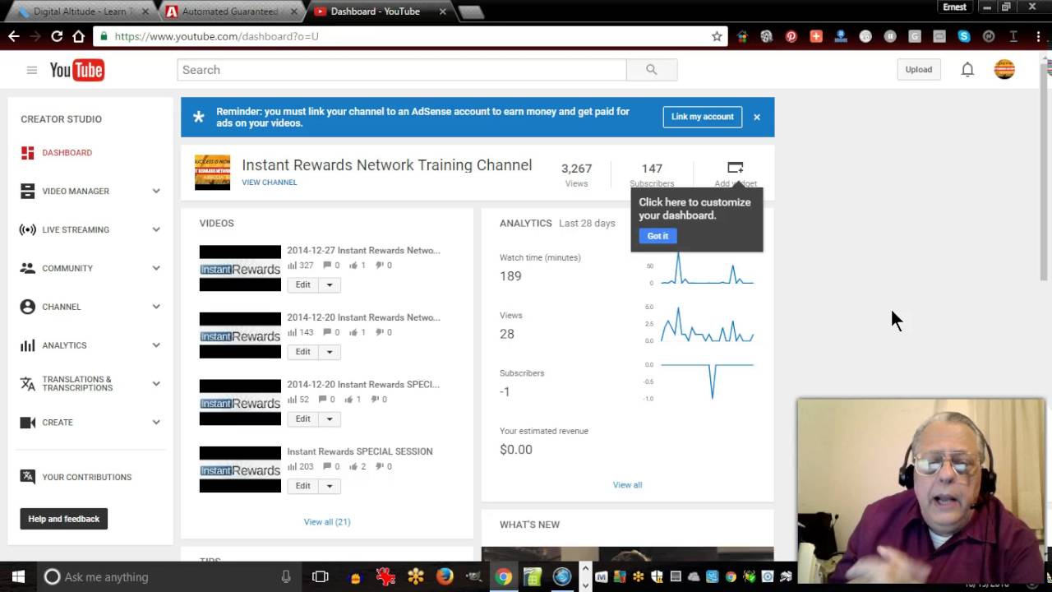Click View all (21) videos link
This screenshot has width=1052, height=592.
327,522
